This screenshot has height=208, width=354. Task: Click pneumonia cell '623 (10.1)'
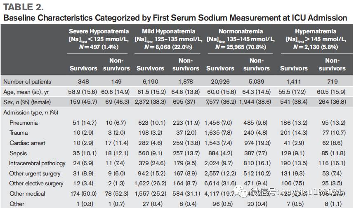click(152, 123)
